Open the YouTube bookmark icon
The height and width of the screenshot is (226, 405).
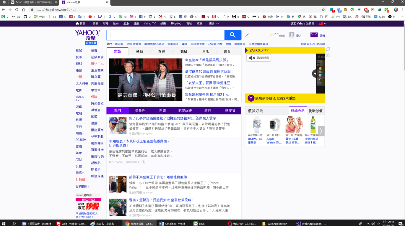click(x=90, y=17)
